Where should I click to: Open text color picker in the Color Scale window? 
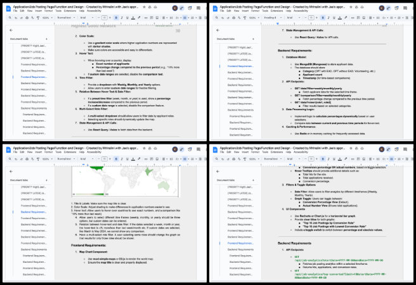(133, 18)
